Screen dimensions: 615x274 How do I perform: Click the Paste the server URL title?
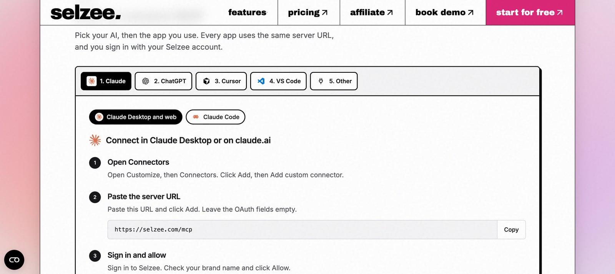click(144, 197)
